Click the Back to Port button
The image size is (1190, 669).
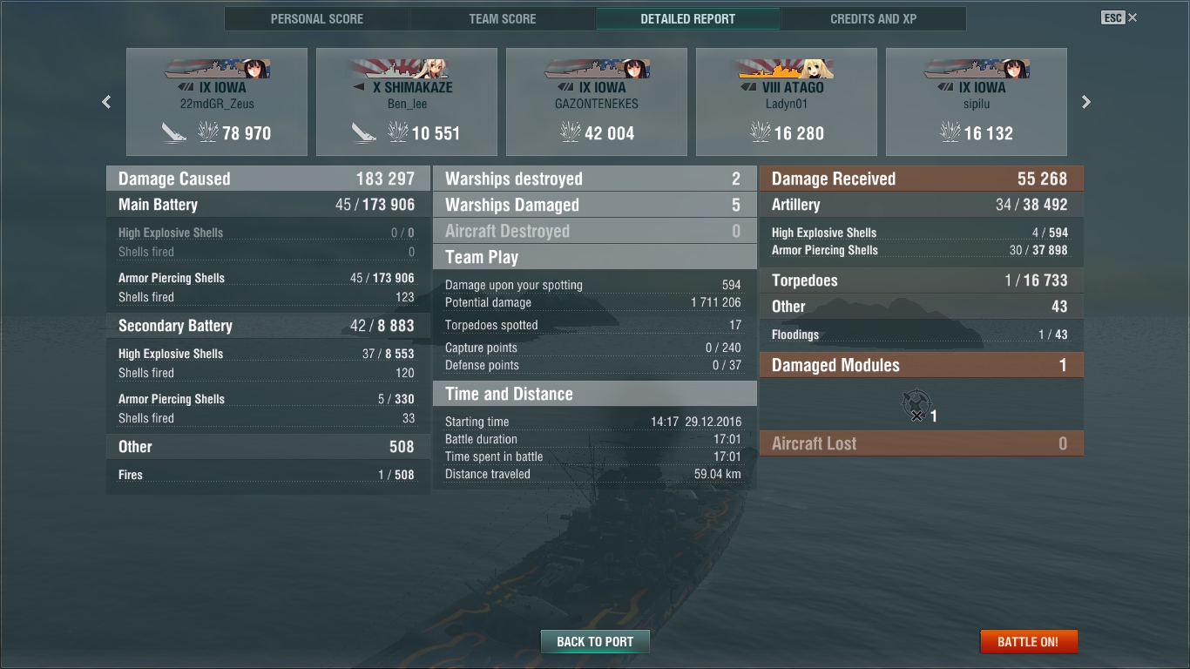(595, 642)
